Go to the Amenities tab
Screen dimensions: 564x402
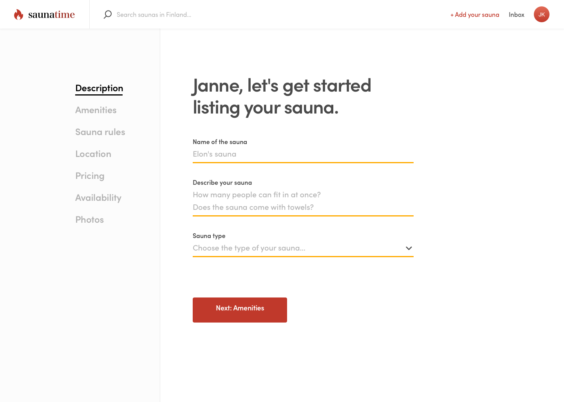coord(96,110)
